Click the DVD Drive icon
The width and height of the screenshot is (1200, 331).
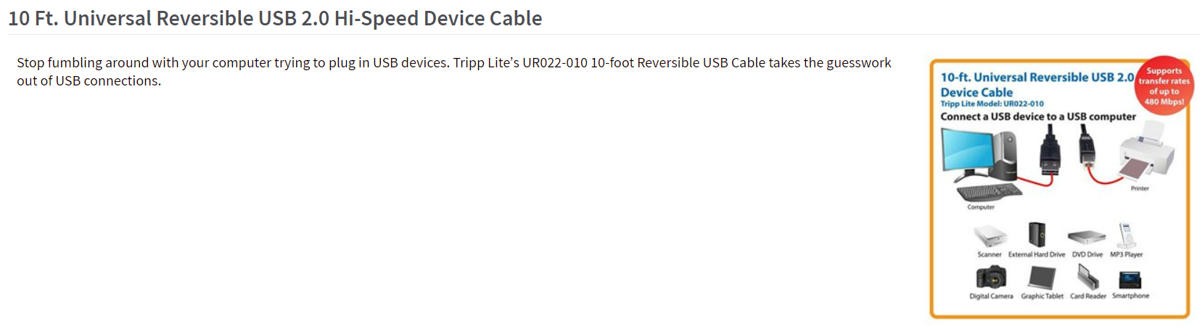[1086, 237]
